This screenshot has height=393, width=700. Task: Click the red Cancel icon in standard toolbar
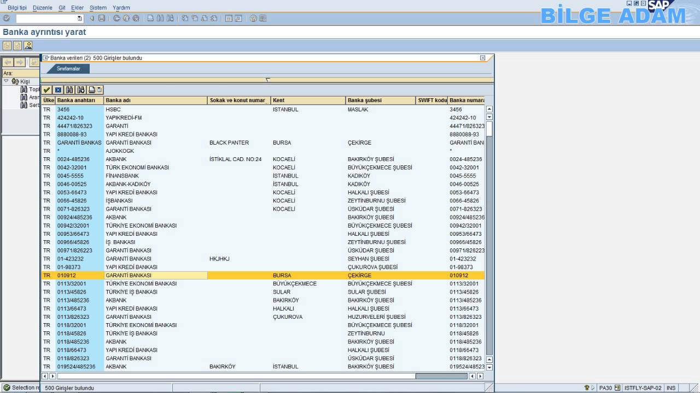tap(136, 19)
